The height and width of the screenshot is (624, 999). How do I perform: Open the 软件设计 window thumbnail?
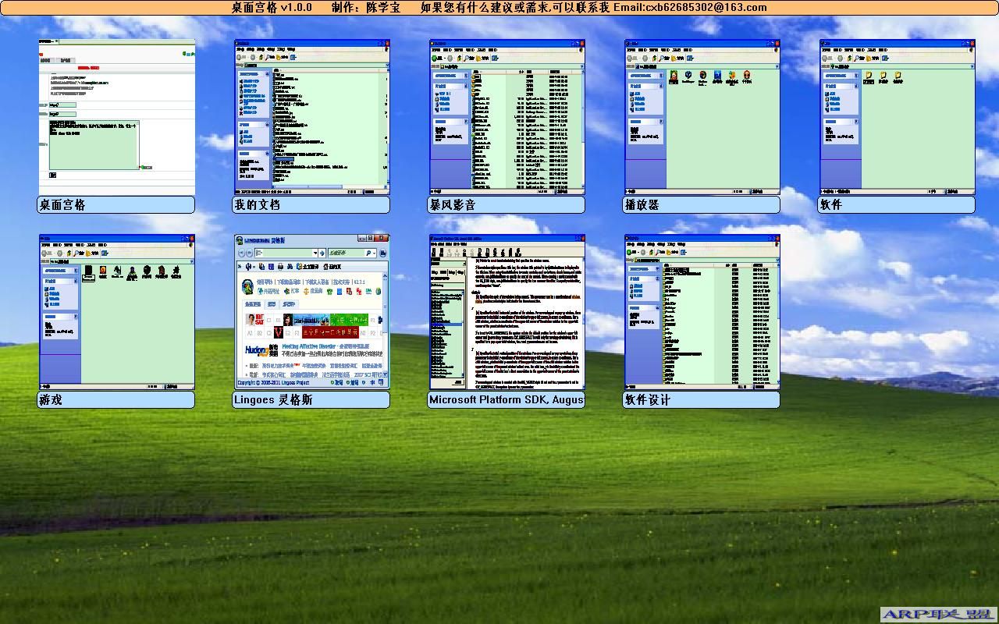pos(702,312)
